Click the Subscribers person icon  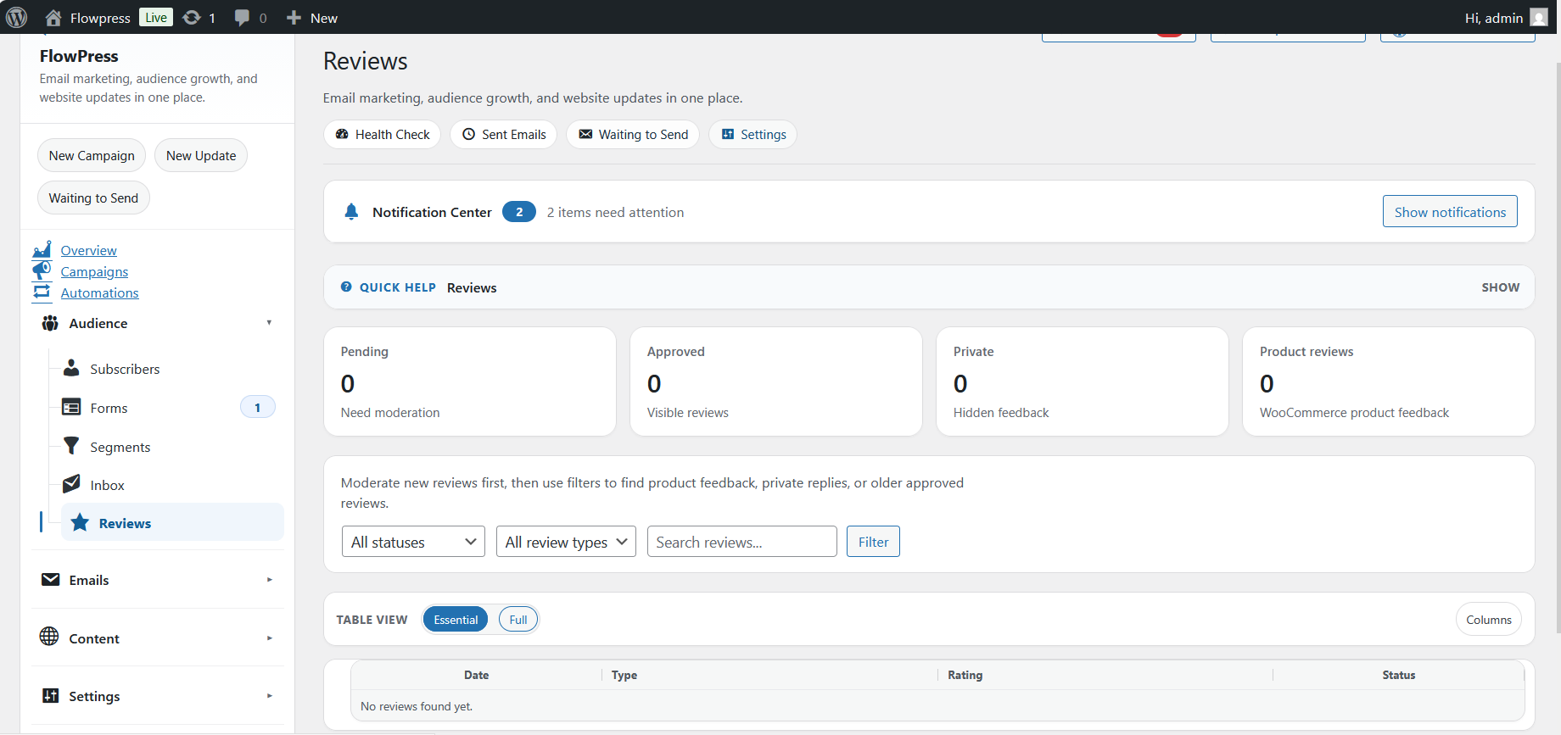(72, 369)
